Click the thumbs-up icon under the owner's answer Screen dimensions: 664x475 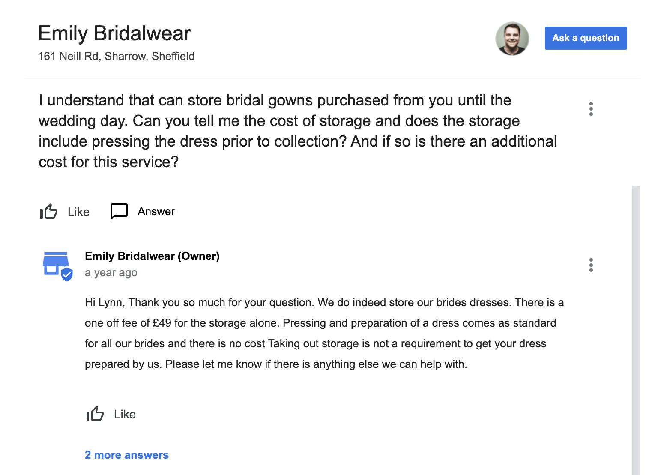(95, 414)
